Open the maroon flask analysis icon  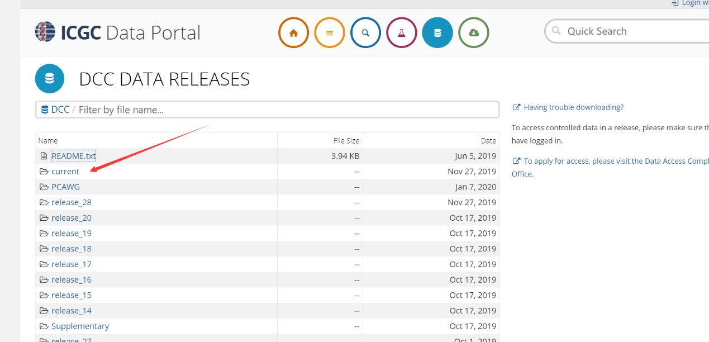pyautogui.click(x=402, y=32)
